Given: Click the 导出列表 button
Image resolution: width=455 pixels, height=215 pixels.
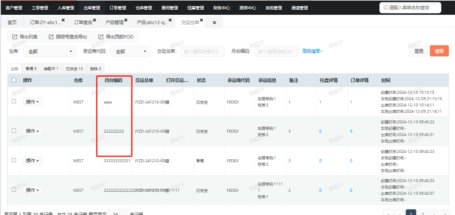Looking at the screenshot, I should click(25, 37).
